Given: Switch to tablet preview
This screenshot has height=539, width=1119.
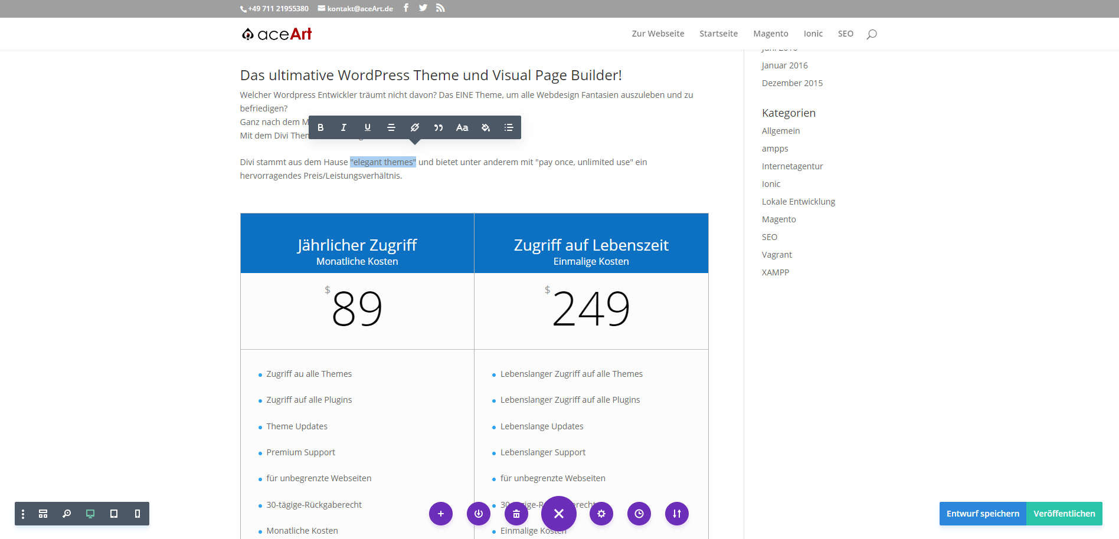Looking at the screenshot, I should tap(114, 514).
